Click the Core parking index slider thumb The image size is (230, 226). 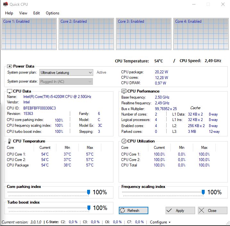(x=88, y=192)
